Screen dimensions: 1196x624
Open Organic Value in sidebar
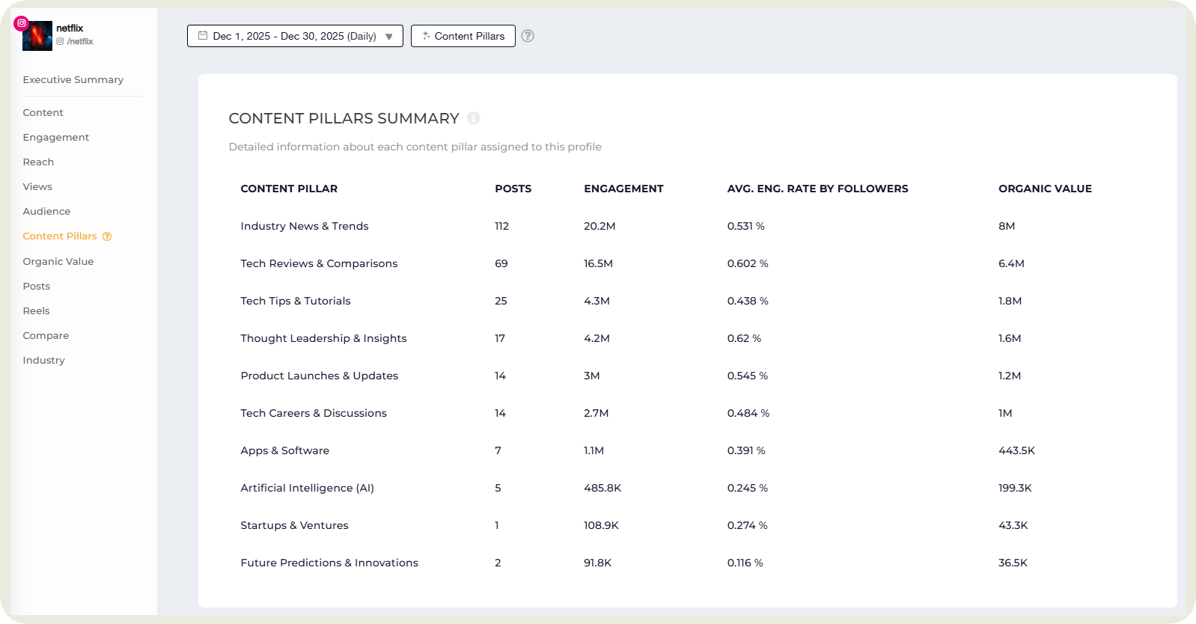click(58, 262)
